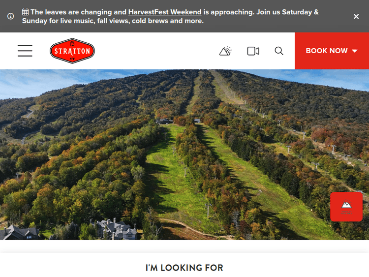
Task: Click the bright green grassy ski slope
Action: click(173, 179)
